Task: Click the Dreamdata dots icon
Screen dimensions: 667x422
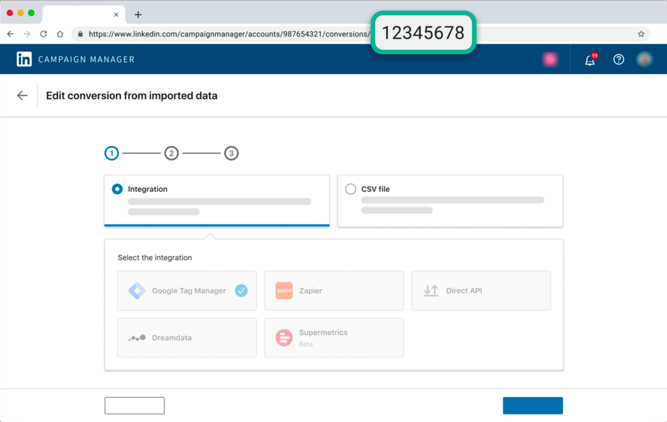Action: 137,338
